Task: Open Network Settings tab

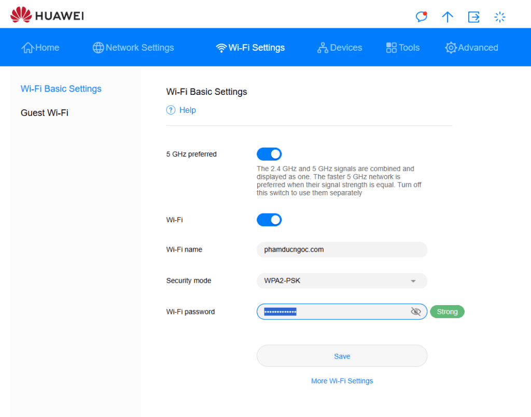Action: click(133, 48)
